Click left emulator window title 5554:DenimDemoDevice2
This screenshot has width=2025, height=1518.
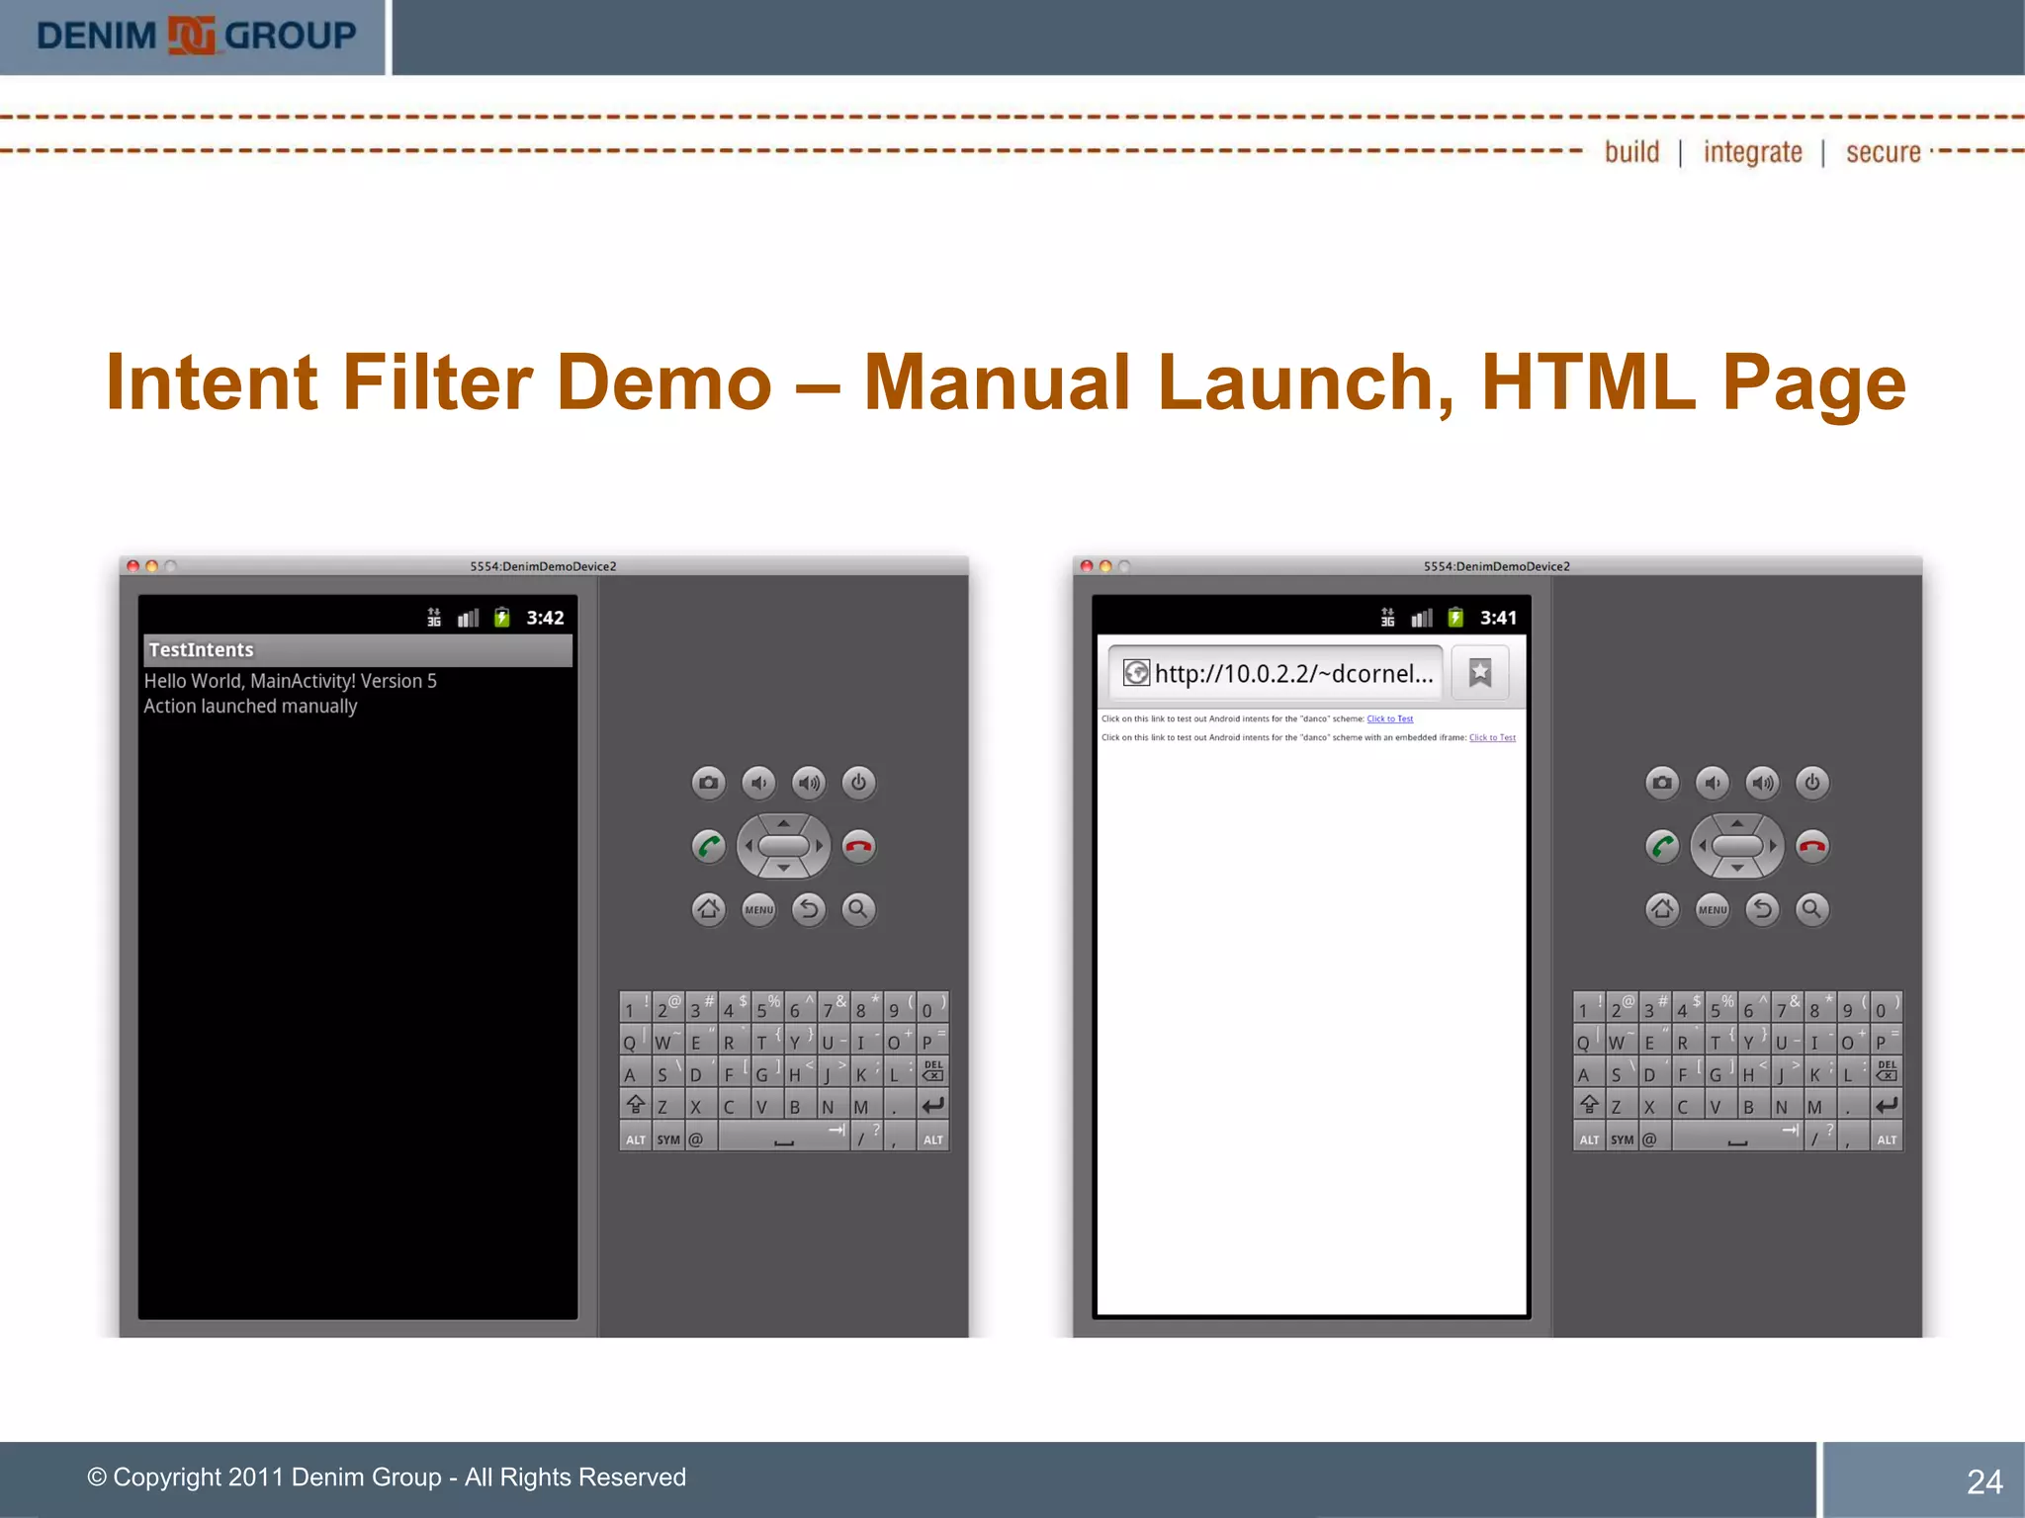[x=543, y=566]
